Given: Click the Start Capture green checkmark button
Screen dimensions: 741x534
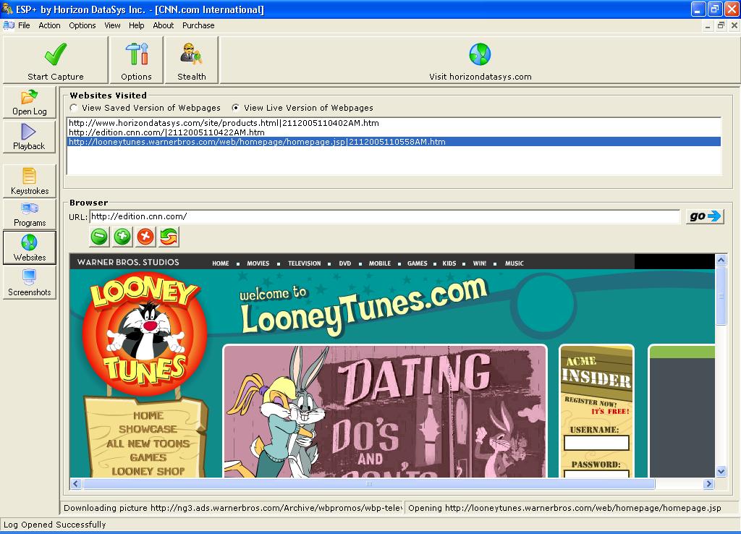Looking at the screenshot, I should click(x=55, y=60).
